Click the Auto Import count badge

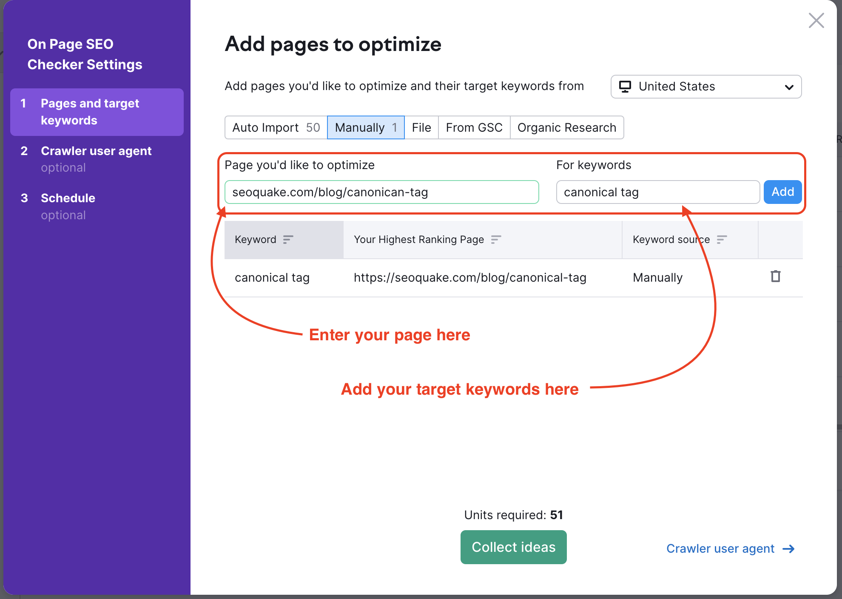coord(313,127)
